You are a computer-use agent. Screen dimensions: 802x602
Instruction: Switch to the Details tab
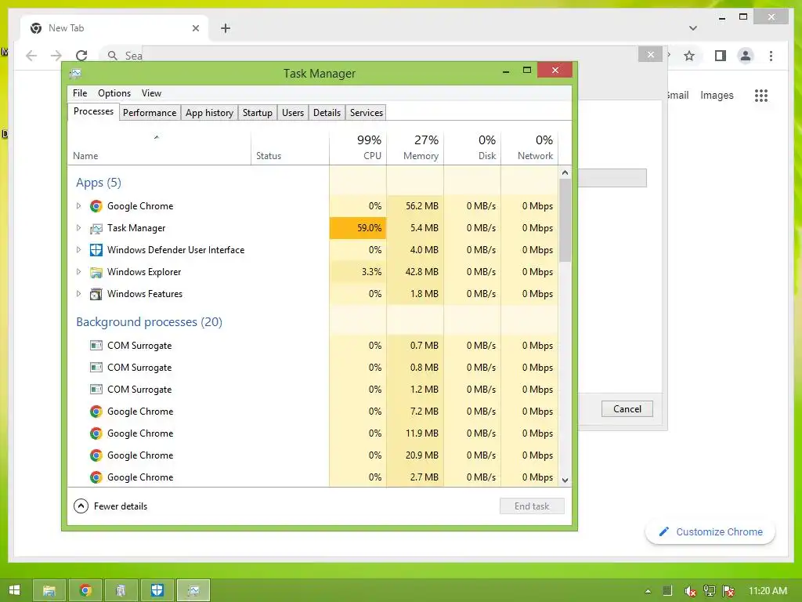327,113
